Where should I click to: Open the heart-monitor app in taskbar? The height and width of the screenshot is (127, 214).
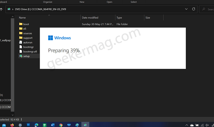coord(69,125)
